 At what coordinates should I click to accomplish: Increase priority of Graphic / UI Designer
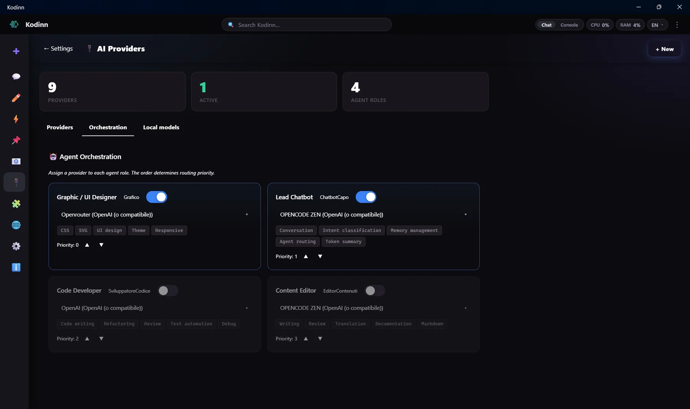click(87, 245)
